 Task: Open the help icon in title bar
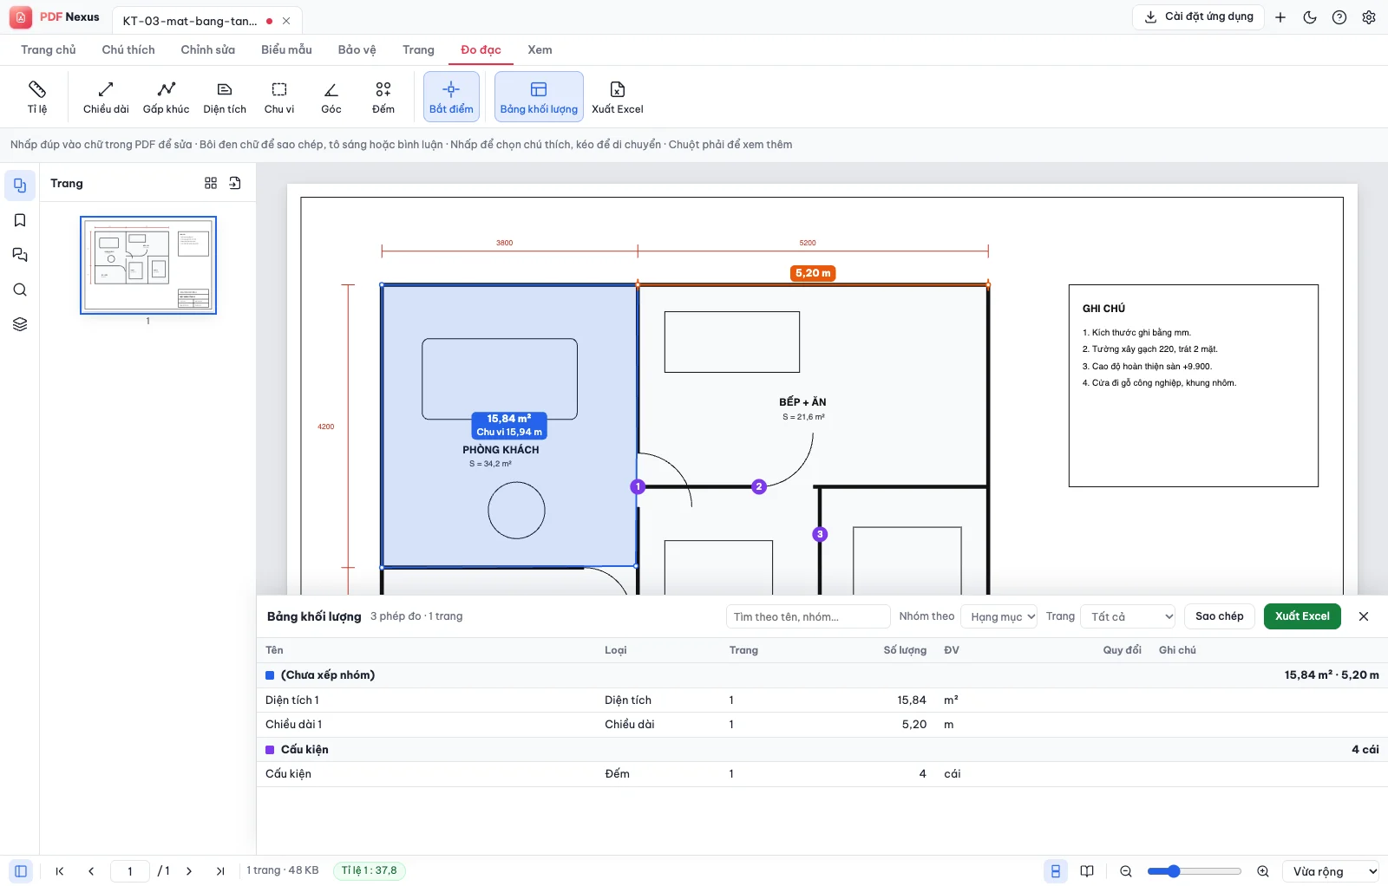point(1339,17)
